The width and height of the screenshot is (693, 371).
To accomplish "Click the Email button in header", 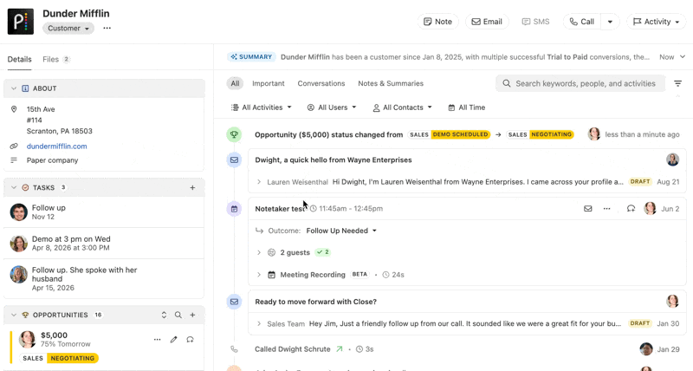I will coord(487,22).
